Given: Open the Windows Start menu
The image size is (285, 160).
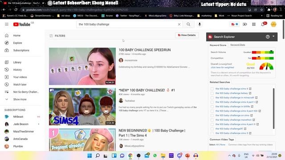Looking at the screenshot, I should pos(90,156).
